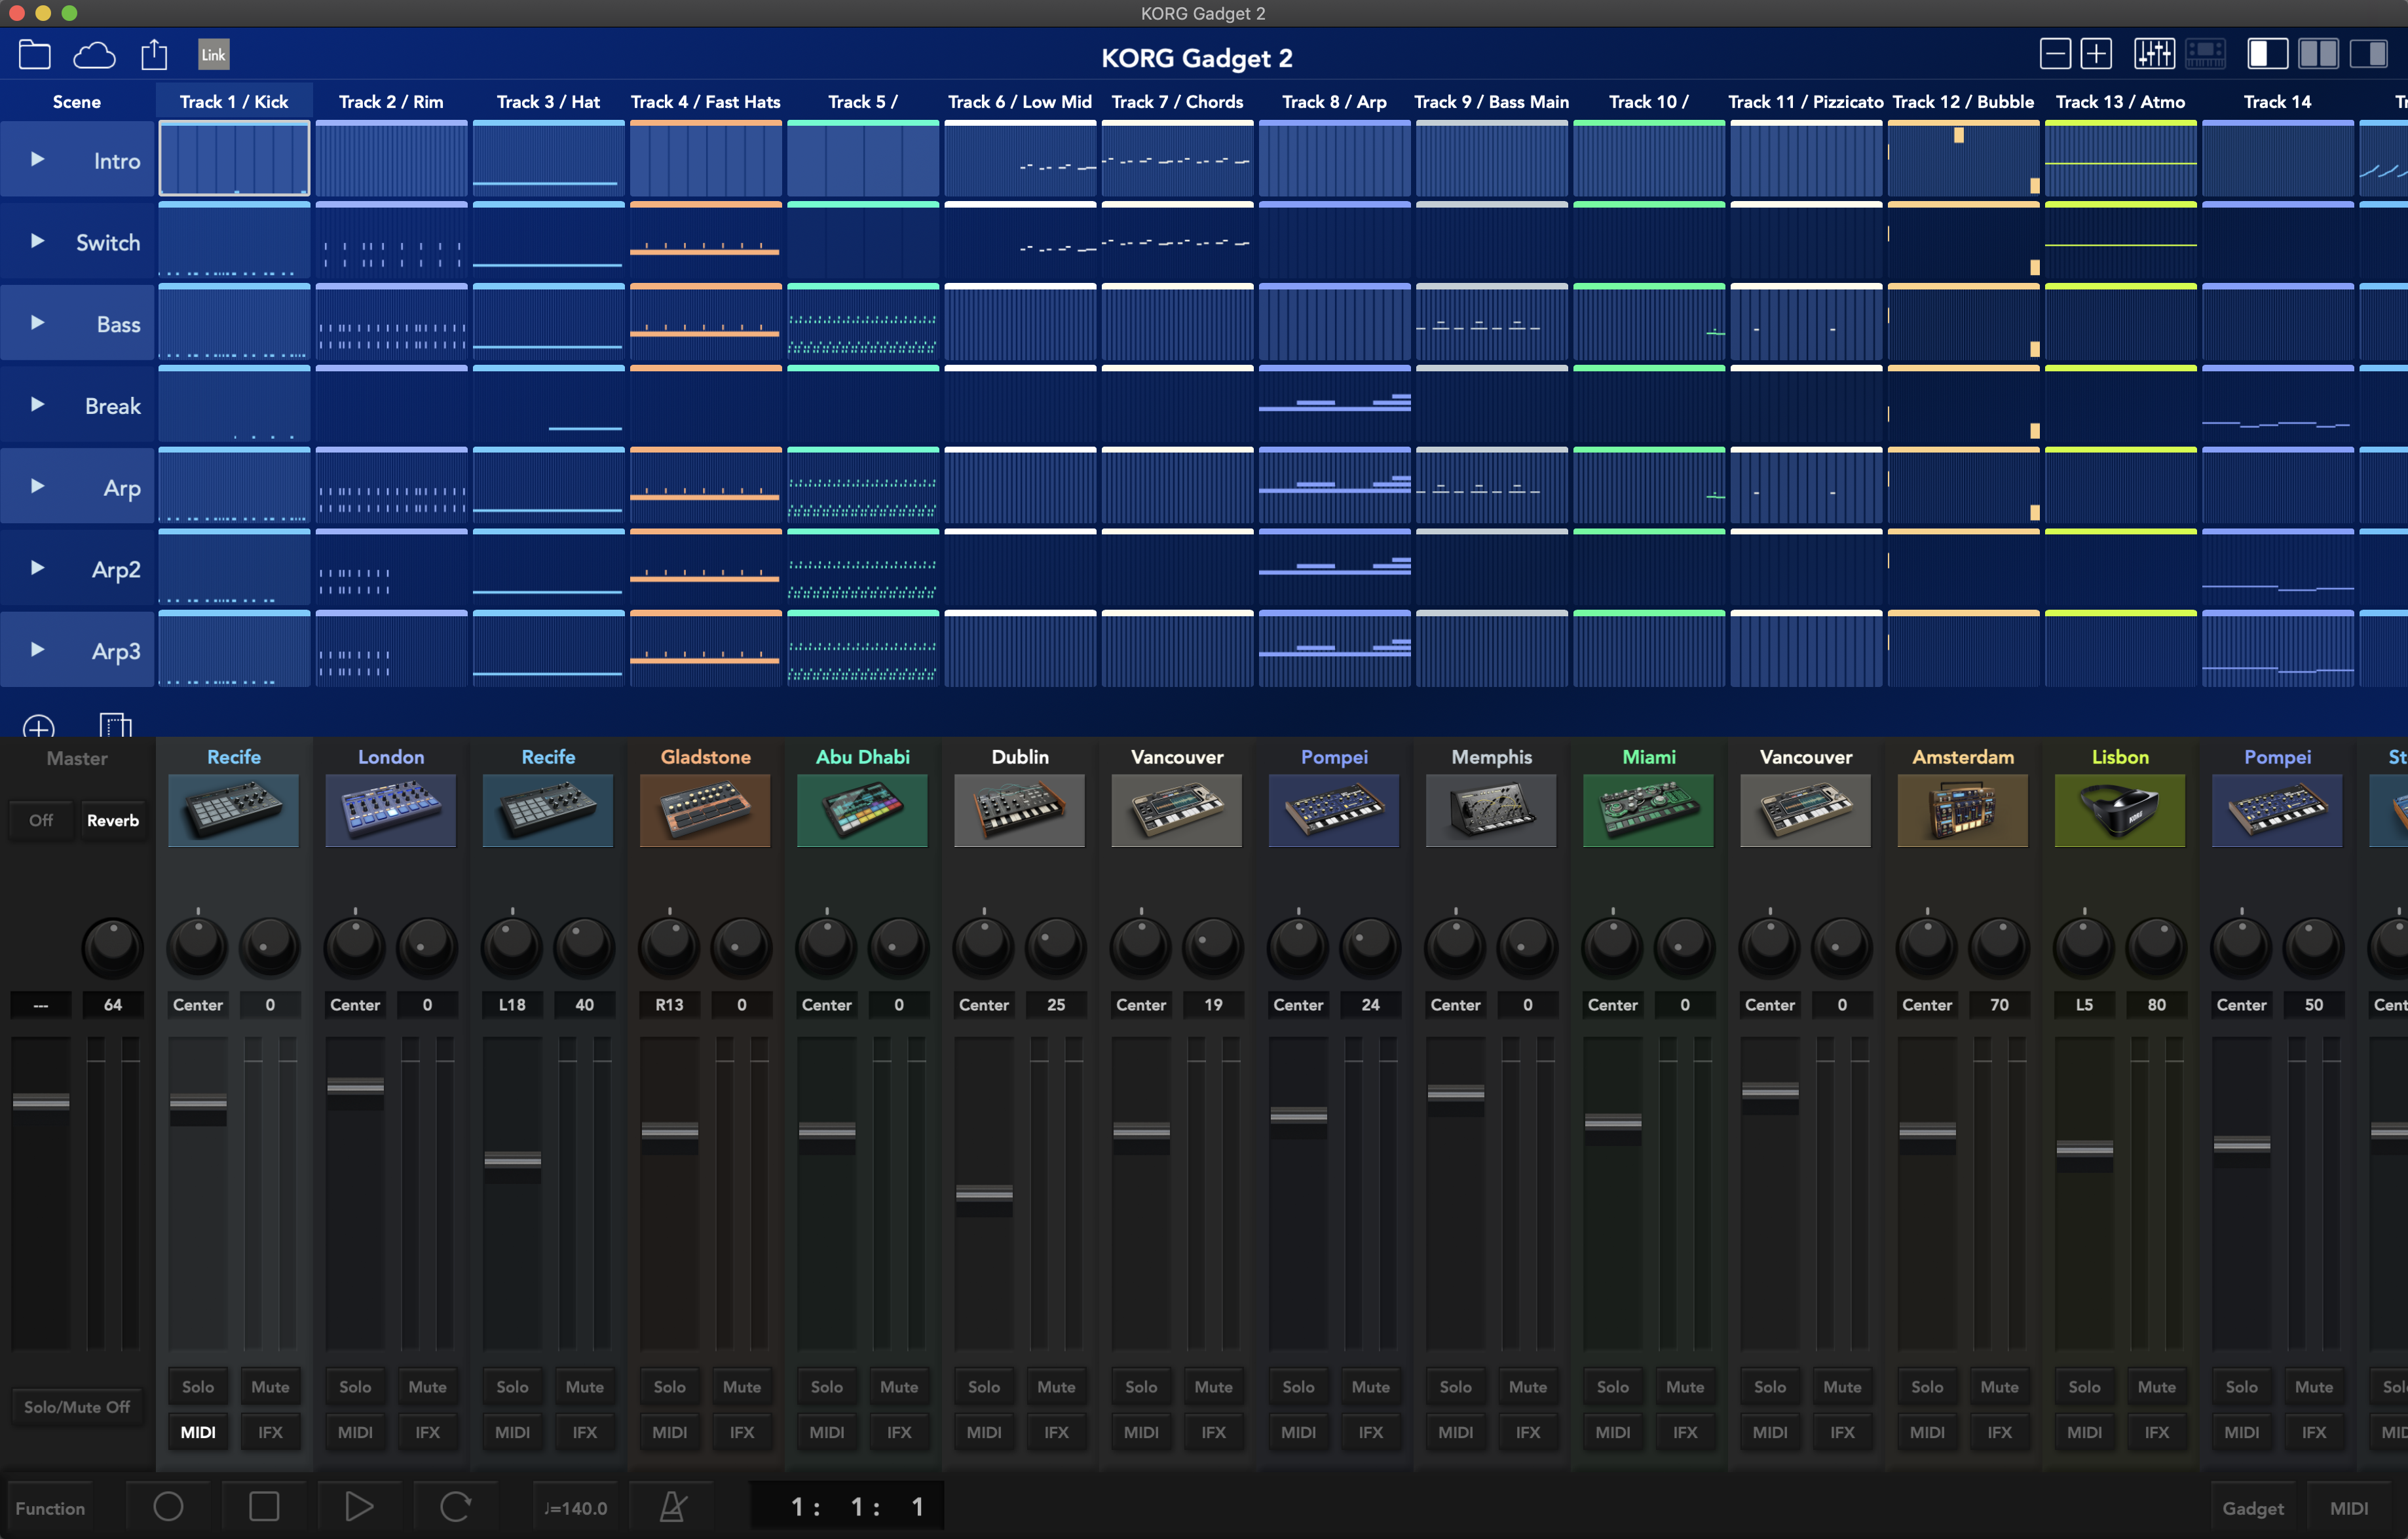2408x1539 pixels.
Task: Launch the Break scene
Action: [x=37, y=404]
